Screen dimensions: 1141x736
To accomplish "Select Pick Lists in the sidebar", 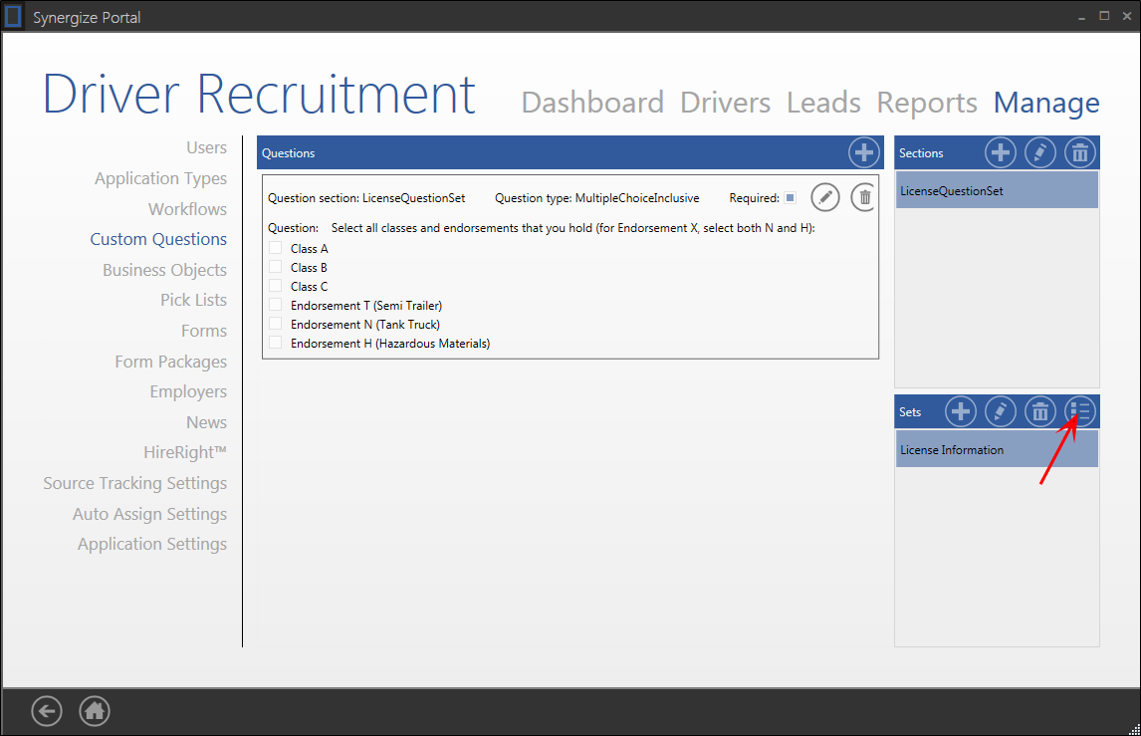I will coord(193,300).
